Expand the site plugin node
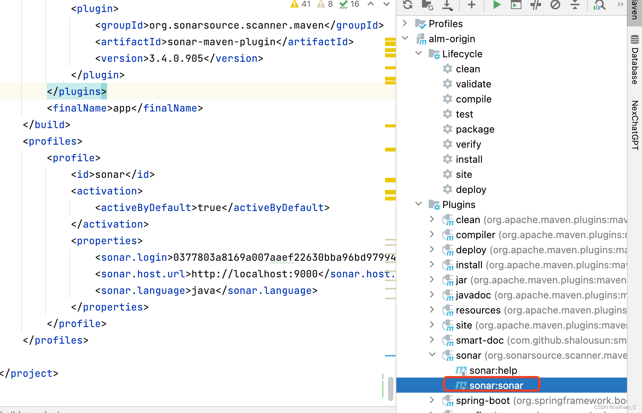The height and width of the screenshot is (413, 642). point(432,325)
